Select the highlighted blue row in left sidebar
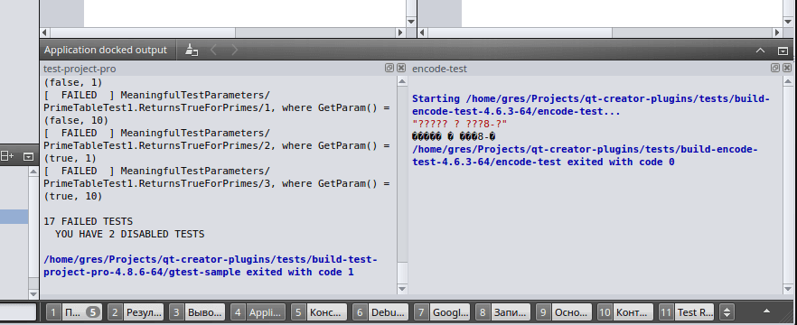The height and width of the screenshot is (325, 797). (14, 217)
